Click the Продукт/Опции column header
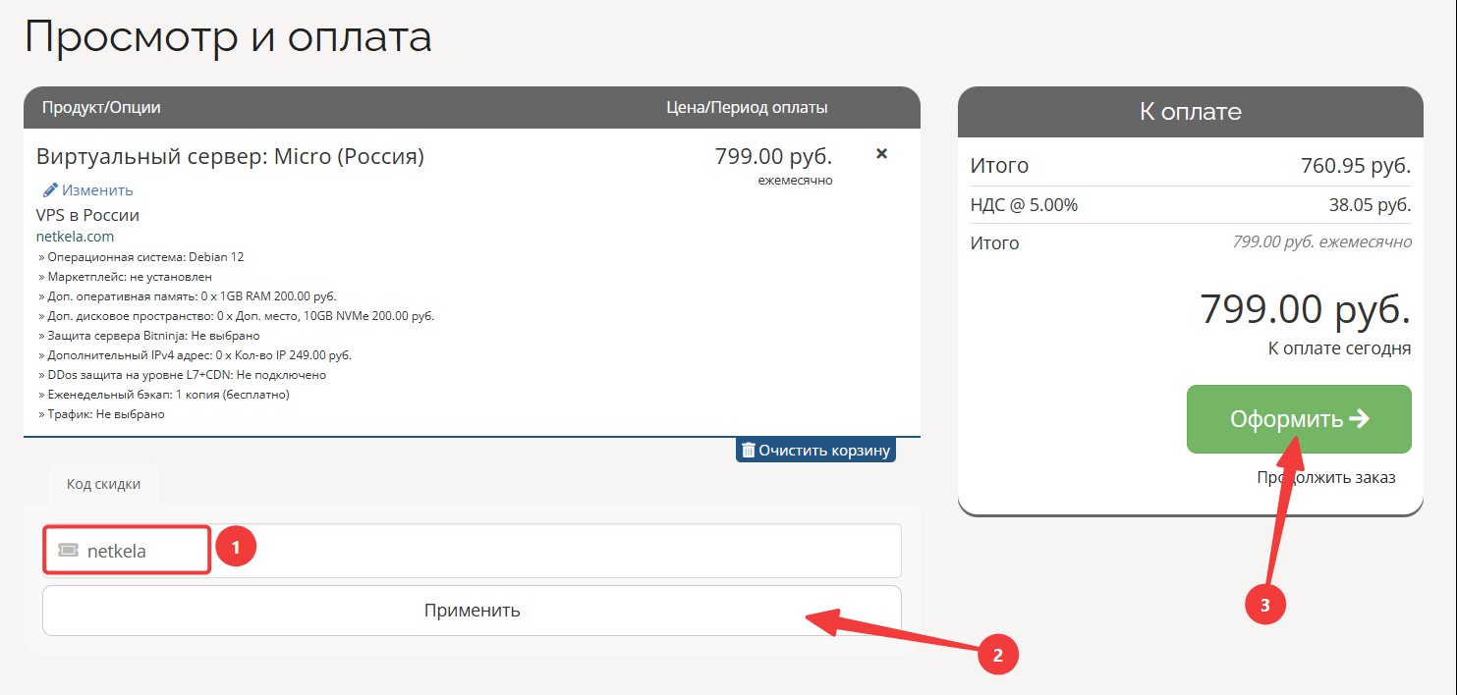The width and height of the screenshot is (1457, 695). coord(101,107)
